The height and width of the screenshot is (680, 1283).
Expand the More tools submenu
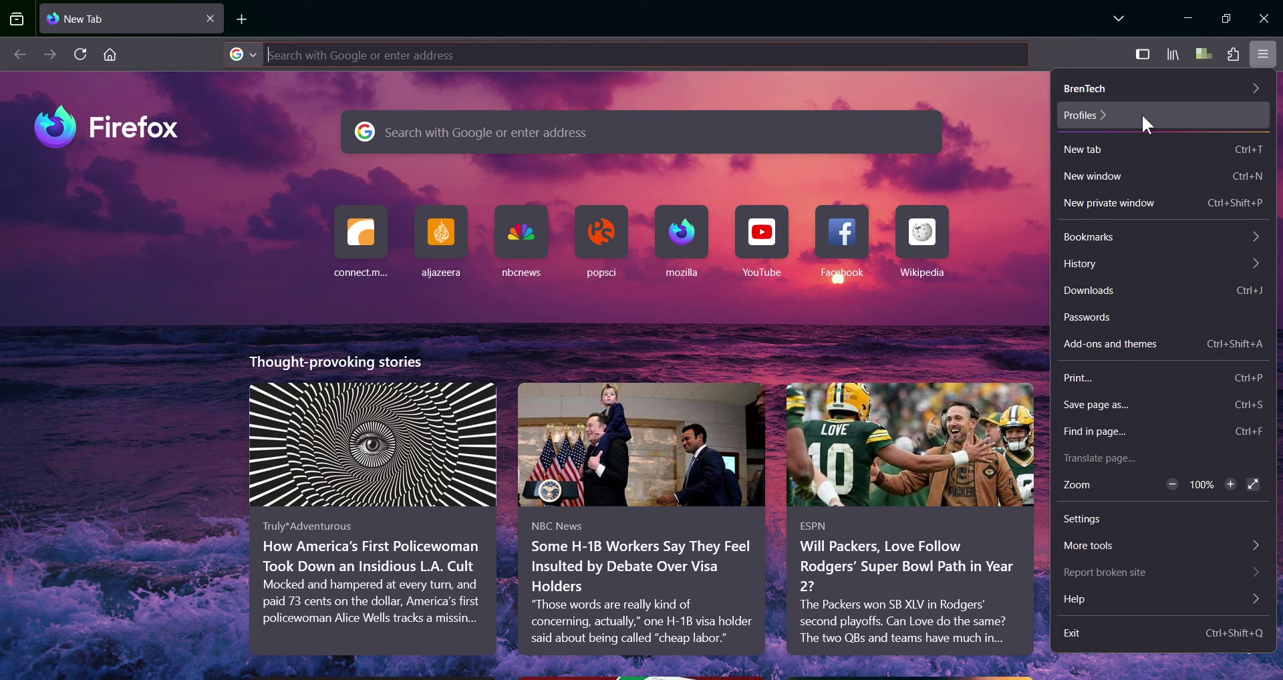pos(1163,546)
